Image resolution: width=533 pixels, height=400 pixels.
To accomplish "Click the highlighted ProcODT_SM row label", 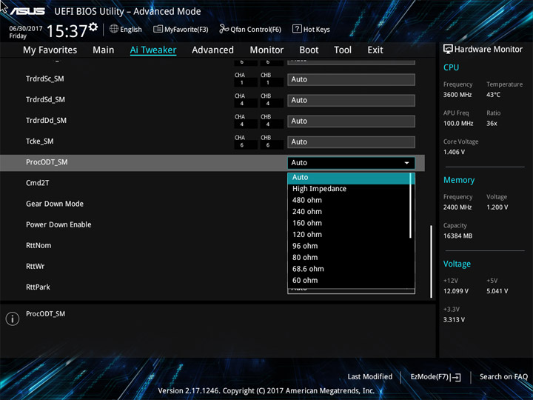I will click(47, 162).
